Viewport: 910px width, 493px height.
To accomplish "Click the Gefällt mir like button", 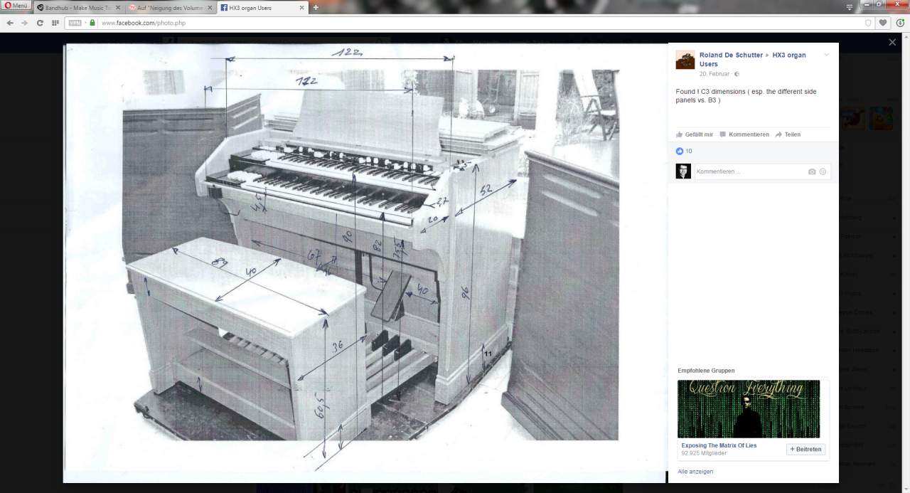I will tap(695, 134).
